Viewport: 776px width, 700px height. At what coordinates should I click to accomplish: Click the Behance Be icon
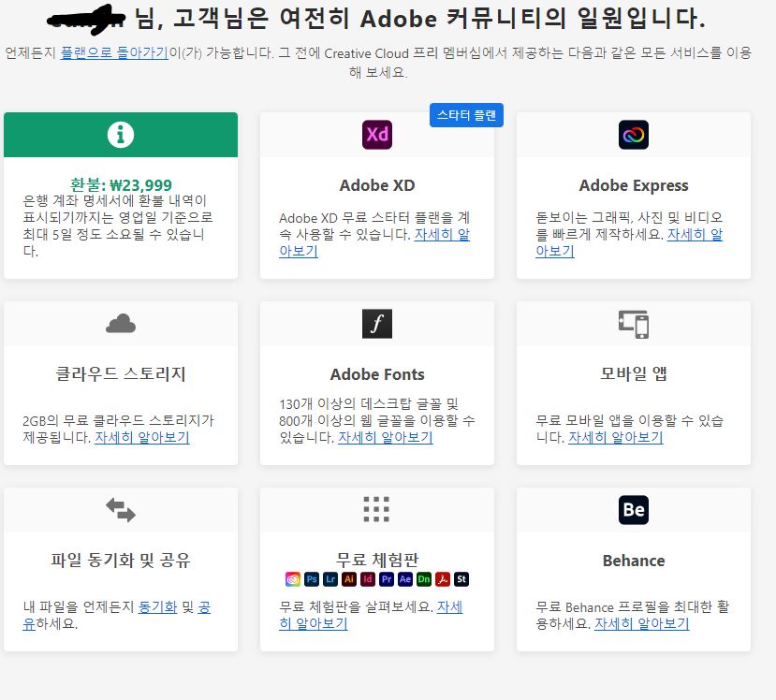point(634,509)
